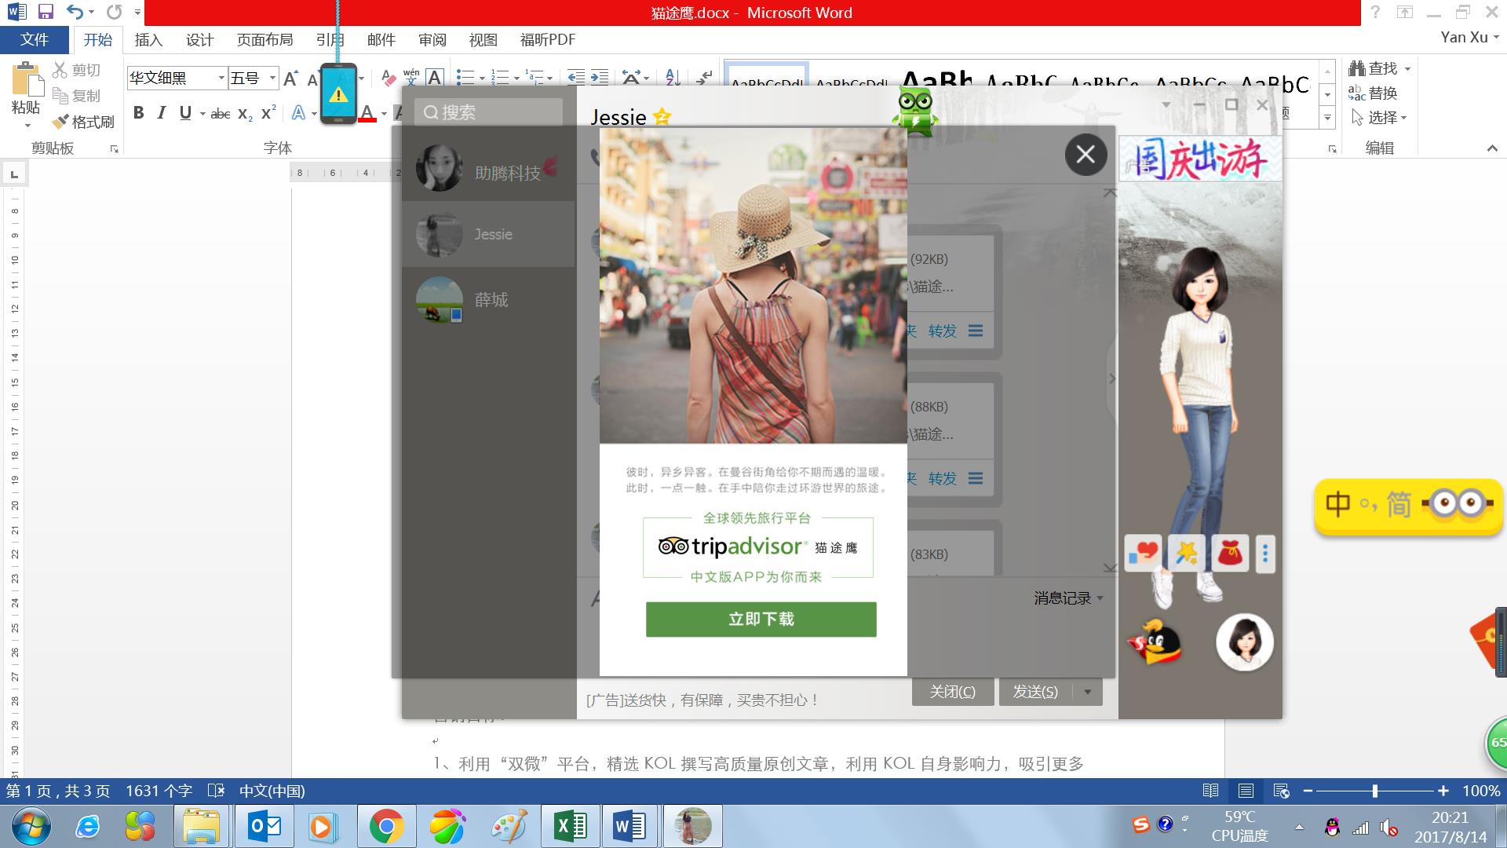
Task: Open font color dropdown arrow
Action: pyautogui.click(x=384, y=114)
